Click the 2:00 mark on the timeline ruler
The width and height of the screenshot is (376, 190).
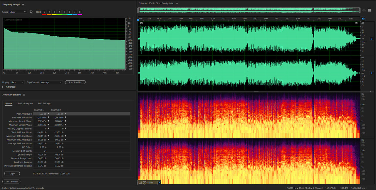pos(266,18)
